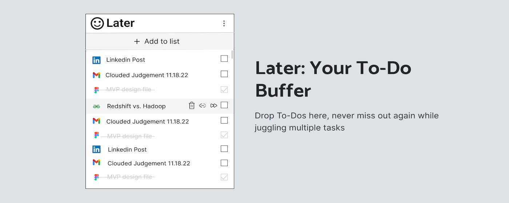
Task: Click the fast-forward icon on Redshift row
Action: pyautogui.click(x=214, y=105)
